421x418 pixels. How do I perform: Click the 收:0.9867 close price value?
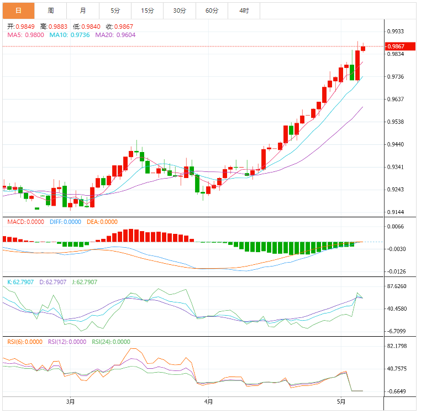[x=119, y=27]
